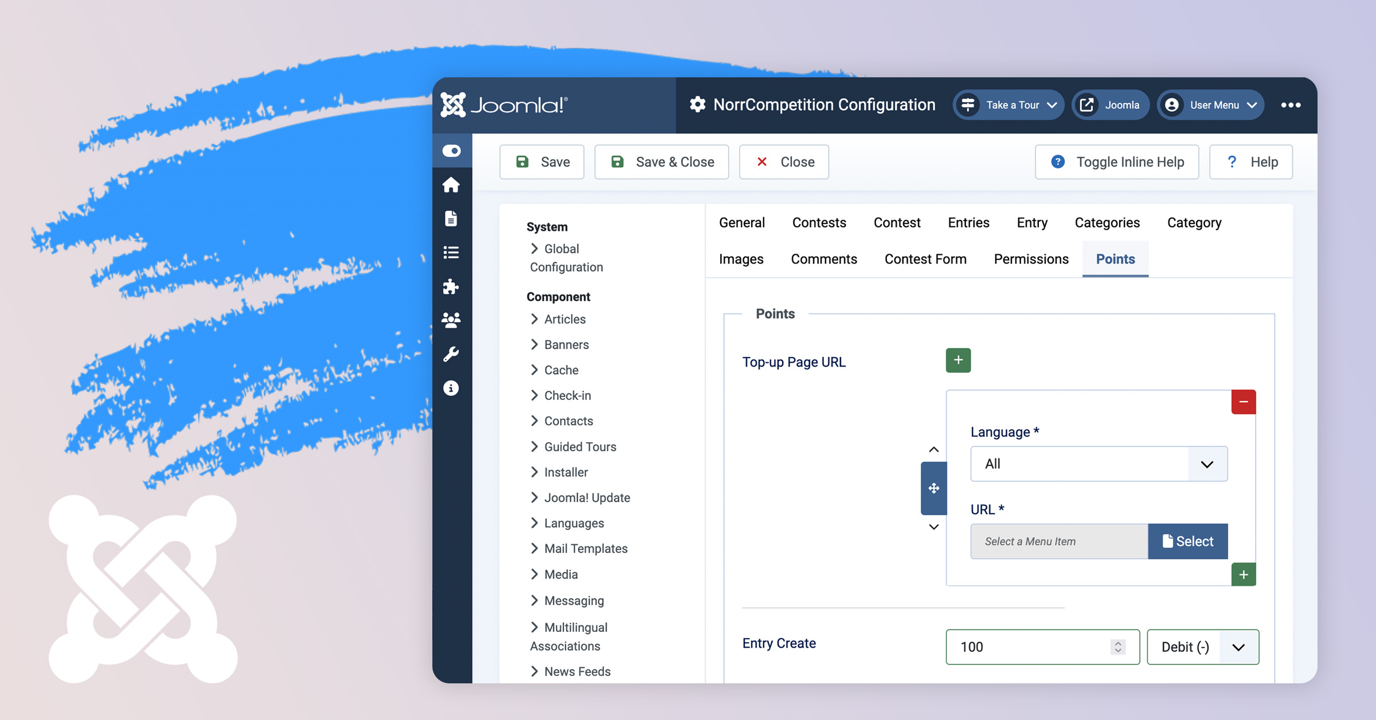Click the Entry Create label
The image size is (1376, 720).
click(779, 644)
